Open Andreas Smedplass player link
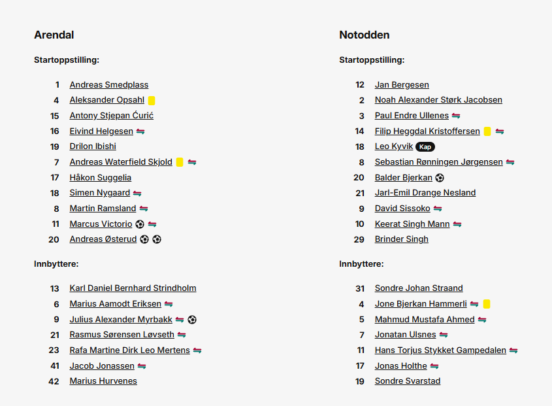Image resolution: width=552 pixels, height=406 pixels. [109, 85]
